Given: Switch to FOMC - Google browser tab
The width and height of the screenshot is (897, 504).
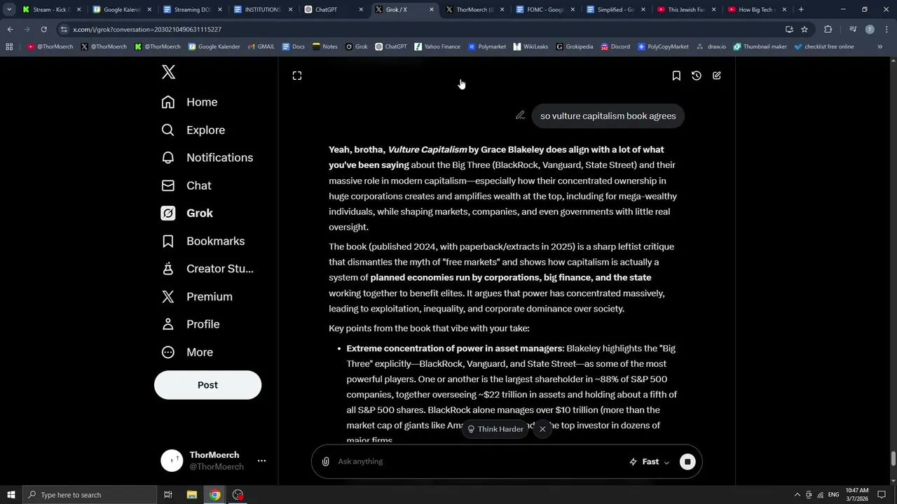Looking at the screenshot, I should click(545, 10).
